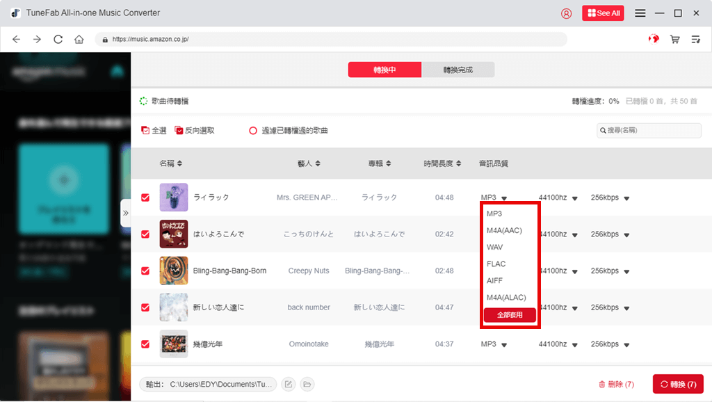Uncheck the 幾億光年 song checkbox

pos(145,344)
